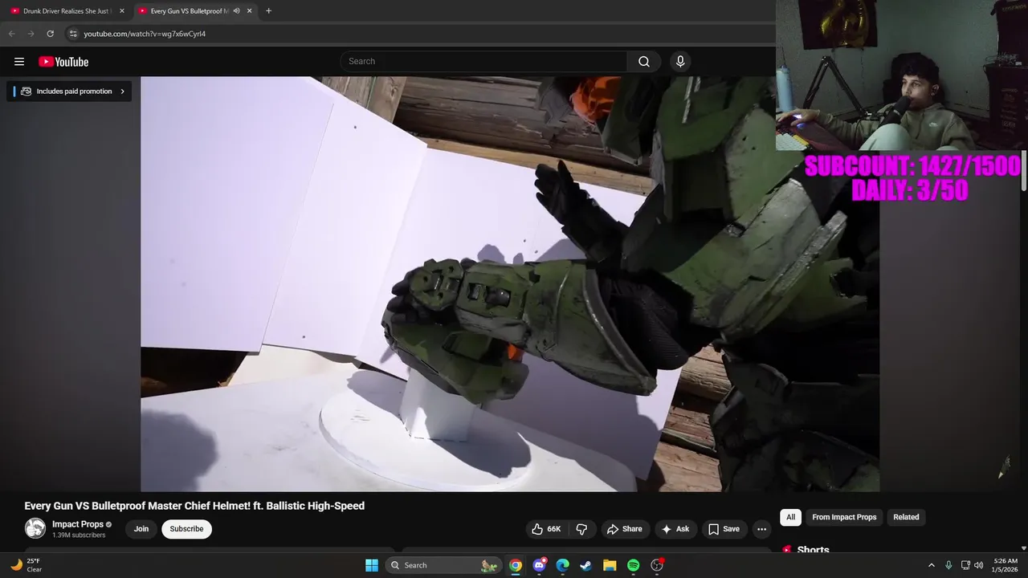Click the Impact Props channel avatar

35,528
